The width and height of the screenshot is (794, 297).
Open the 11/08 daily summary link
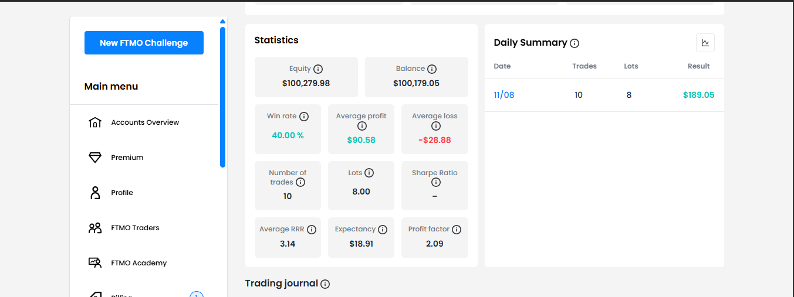click(x=504, y=95)
